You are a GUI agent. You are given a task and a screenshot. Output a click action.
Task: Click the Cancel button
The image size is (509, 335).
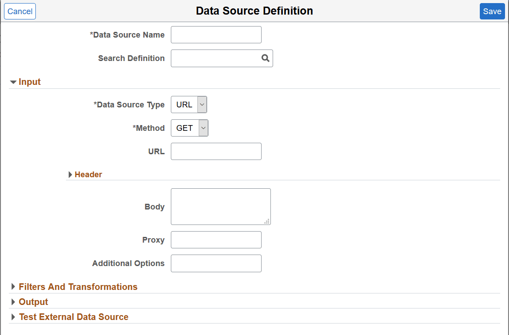pos(19,11)
